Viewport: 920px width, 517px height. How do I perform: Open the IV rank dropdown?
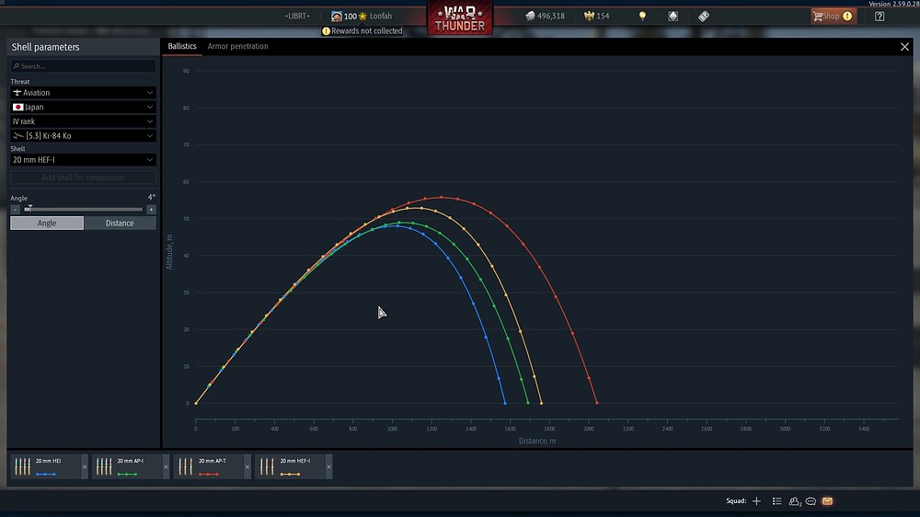pos(83,121)
